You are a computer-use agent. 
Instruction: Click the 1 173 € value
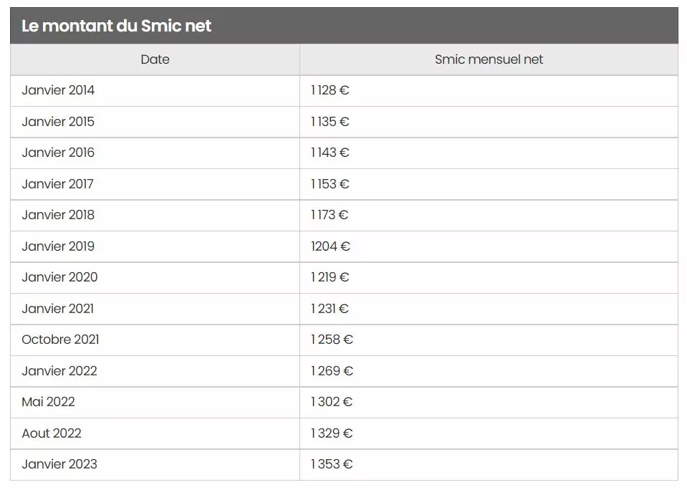pyautogui.click(x=330, y=215)
